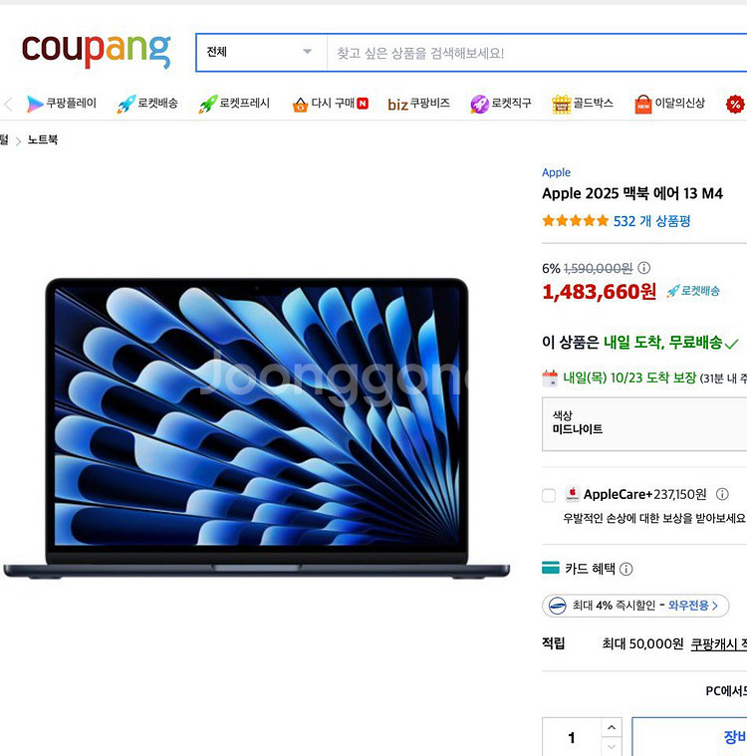Viewport: 747px width, 756px height.
Task: Tick the AppleCare+ 237,150원 checkbox
Action: tap(549, 495)
